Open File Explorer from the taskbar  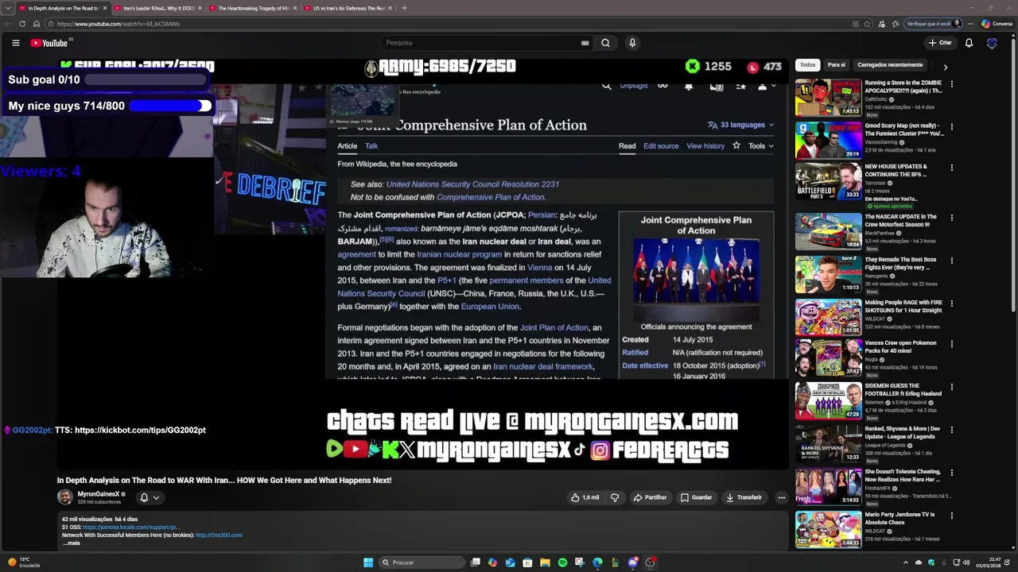[545, 562]
